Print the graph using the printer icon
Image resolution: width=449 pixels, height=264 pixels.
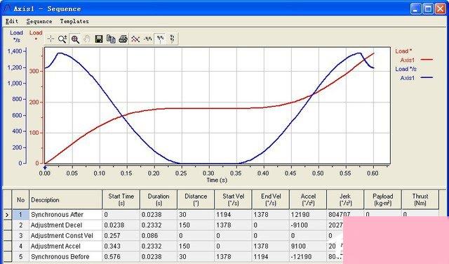pyautogui.click(x=123, y=39)
